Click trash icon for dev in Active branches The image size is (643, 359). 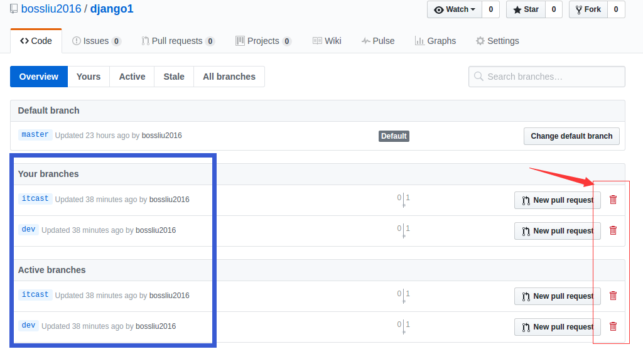[x=613, y=326]
